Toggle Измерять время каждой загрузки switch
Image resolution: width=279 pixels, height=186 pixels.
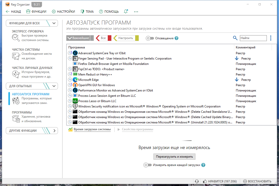148,165
